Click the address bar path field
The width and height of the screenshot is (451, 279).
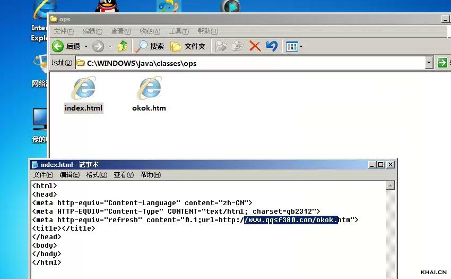(249, 63)
